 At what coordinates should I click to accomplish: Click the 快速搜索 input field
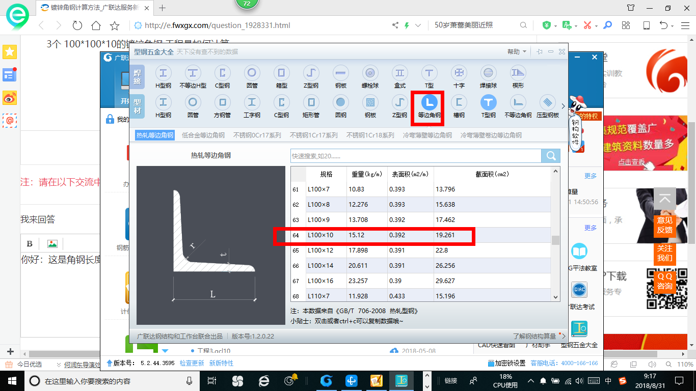(416, 156)
